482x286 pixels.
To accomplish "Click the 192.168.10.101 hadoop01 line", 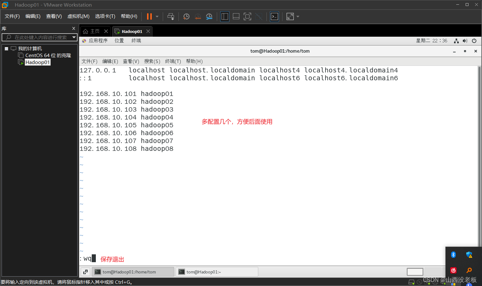I will tap(126, 94).
